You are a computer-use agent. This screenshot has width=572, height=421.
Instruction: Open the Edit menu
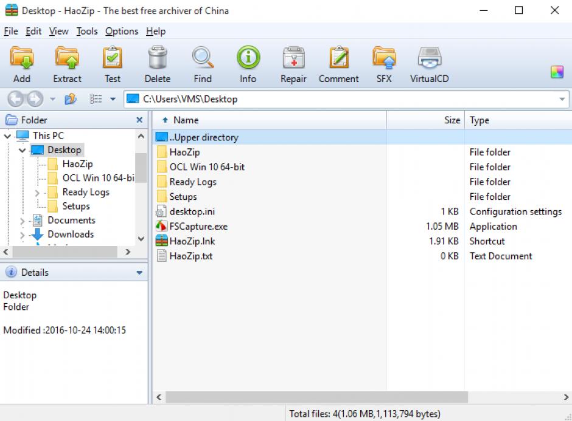(33, 32)
